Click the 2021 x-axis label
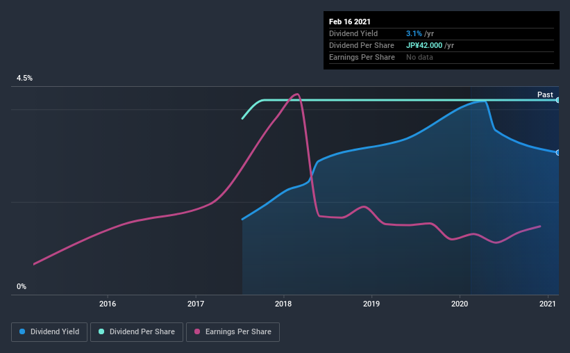The width and height of the screenshot is (570, 353). (548, 304)
